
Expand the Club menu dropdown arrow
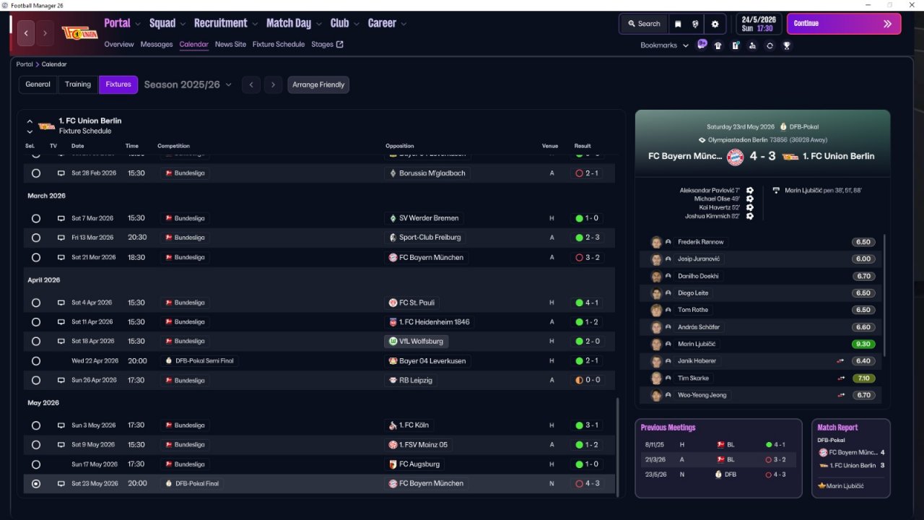pos(357,24)
